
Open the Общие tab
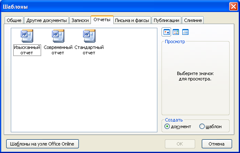coord(14,20)
